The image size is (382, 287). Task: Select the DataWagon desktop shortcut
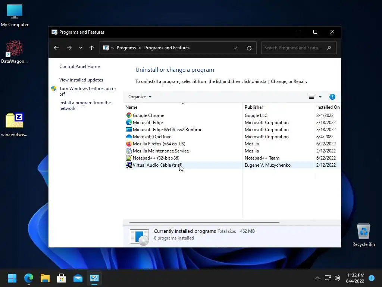tap(15, 52)
